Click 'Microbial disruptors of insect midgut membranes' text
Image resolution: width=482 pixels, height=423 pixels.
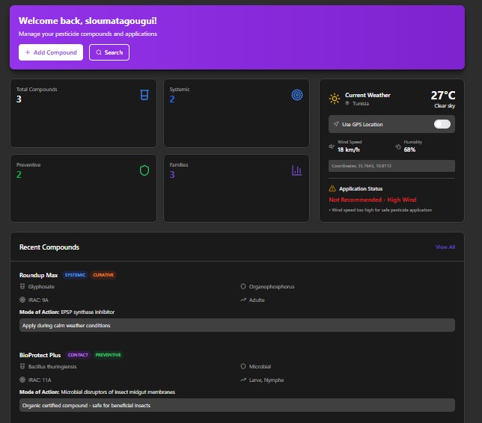(x=118, y=392)
